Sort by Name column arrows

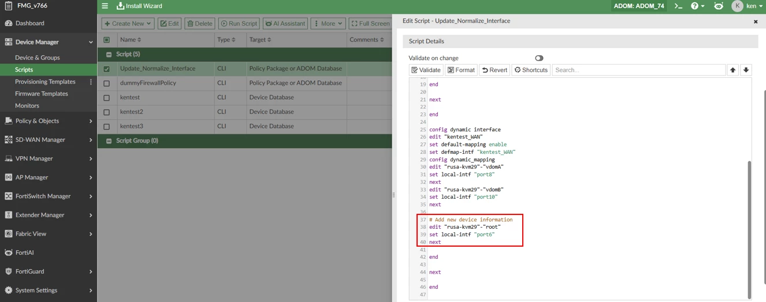click(x=139, y=40)
